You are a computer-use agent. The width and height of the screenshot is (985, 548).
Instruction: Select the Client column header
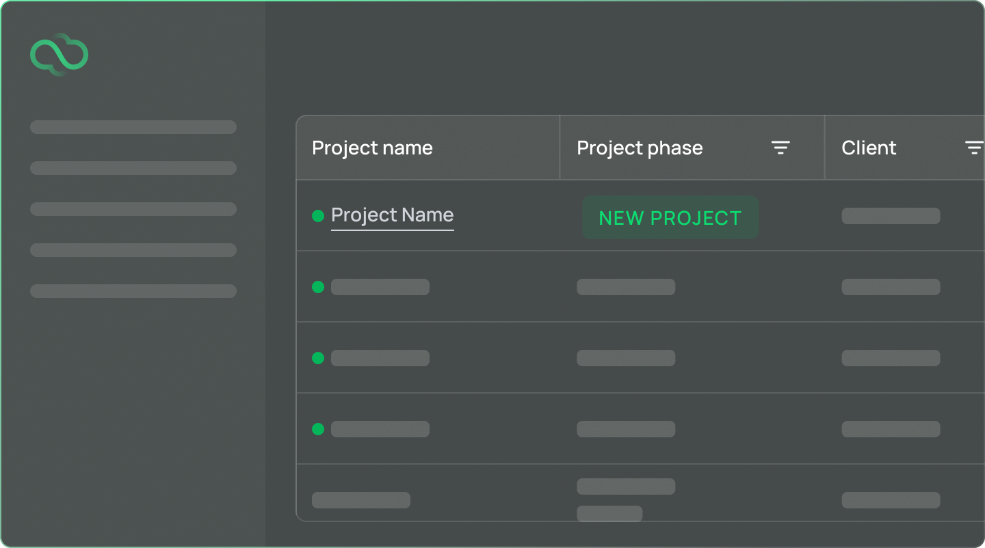[x=869, y=148]
